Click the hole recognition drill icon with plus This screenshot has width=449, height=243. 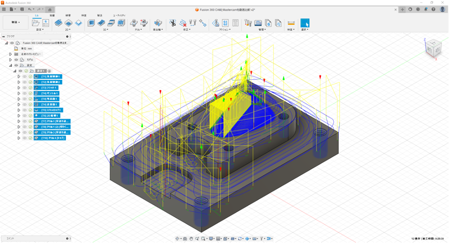(144, 23)
